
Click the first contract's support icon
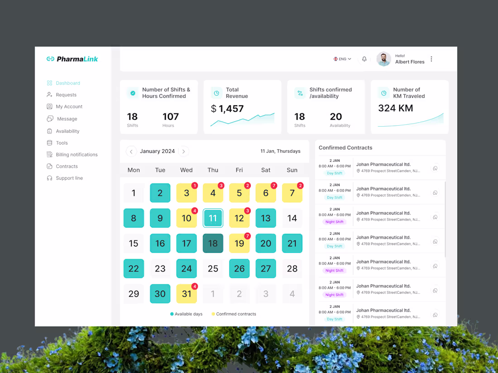(436, 169)
